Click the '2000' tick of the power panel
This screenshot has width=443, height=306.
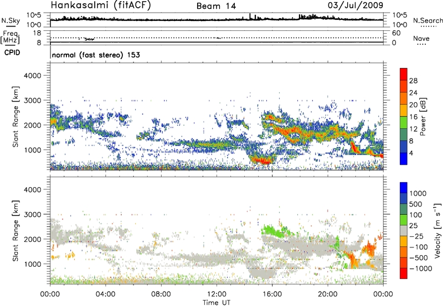[33, 125]
